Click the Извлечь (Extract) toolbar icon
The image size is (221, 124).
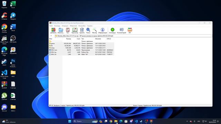tap(61, 31)
